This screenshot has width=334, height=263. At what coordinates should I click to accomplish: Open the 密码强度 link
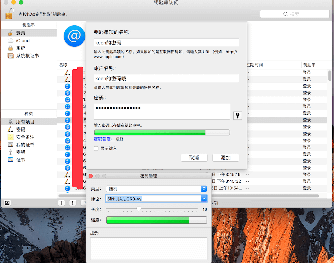[104, 139]
